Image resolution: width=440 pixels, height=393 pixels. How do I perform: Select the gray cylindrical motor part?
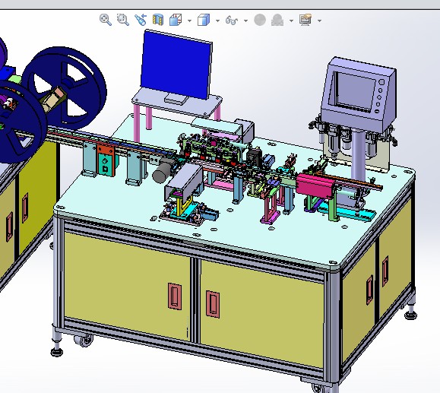(163, 171)
